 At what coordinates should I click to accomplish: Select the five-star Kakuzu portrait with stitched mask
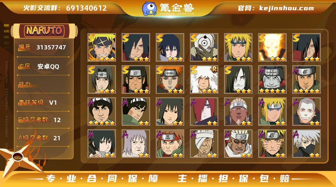(x=272, y=79)
